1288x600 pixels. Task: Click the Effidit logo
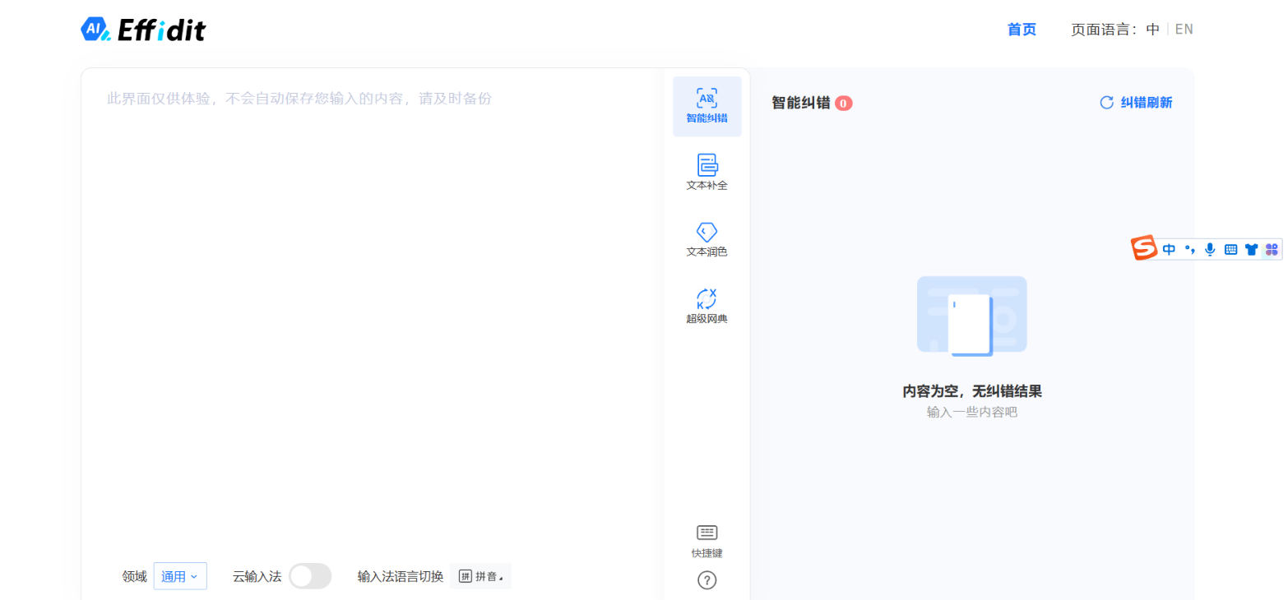pos(144,29)
